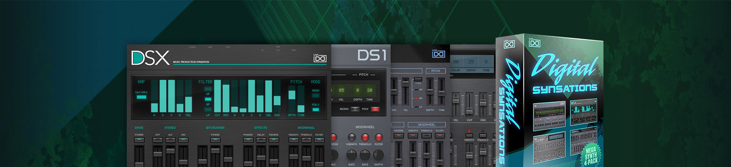Toggle DSX modwheel TREMOLO
This screenshot has height=167, width=731.
[306, 140]
